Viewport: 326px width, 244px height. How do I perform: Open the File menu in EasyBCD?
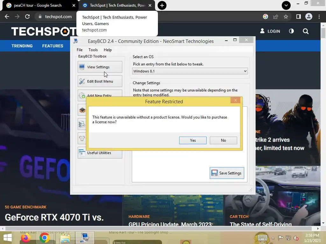tap(80, 50)
